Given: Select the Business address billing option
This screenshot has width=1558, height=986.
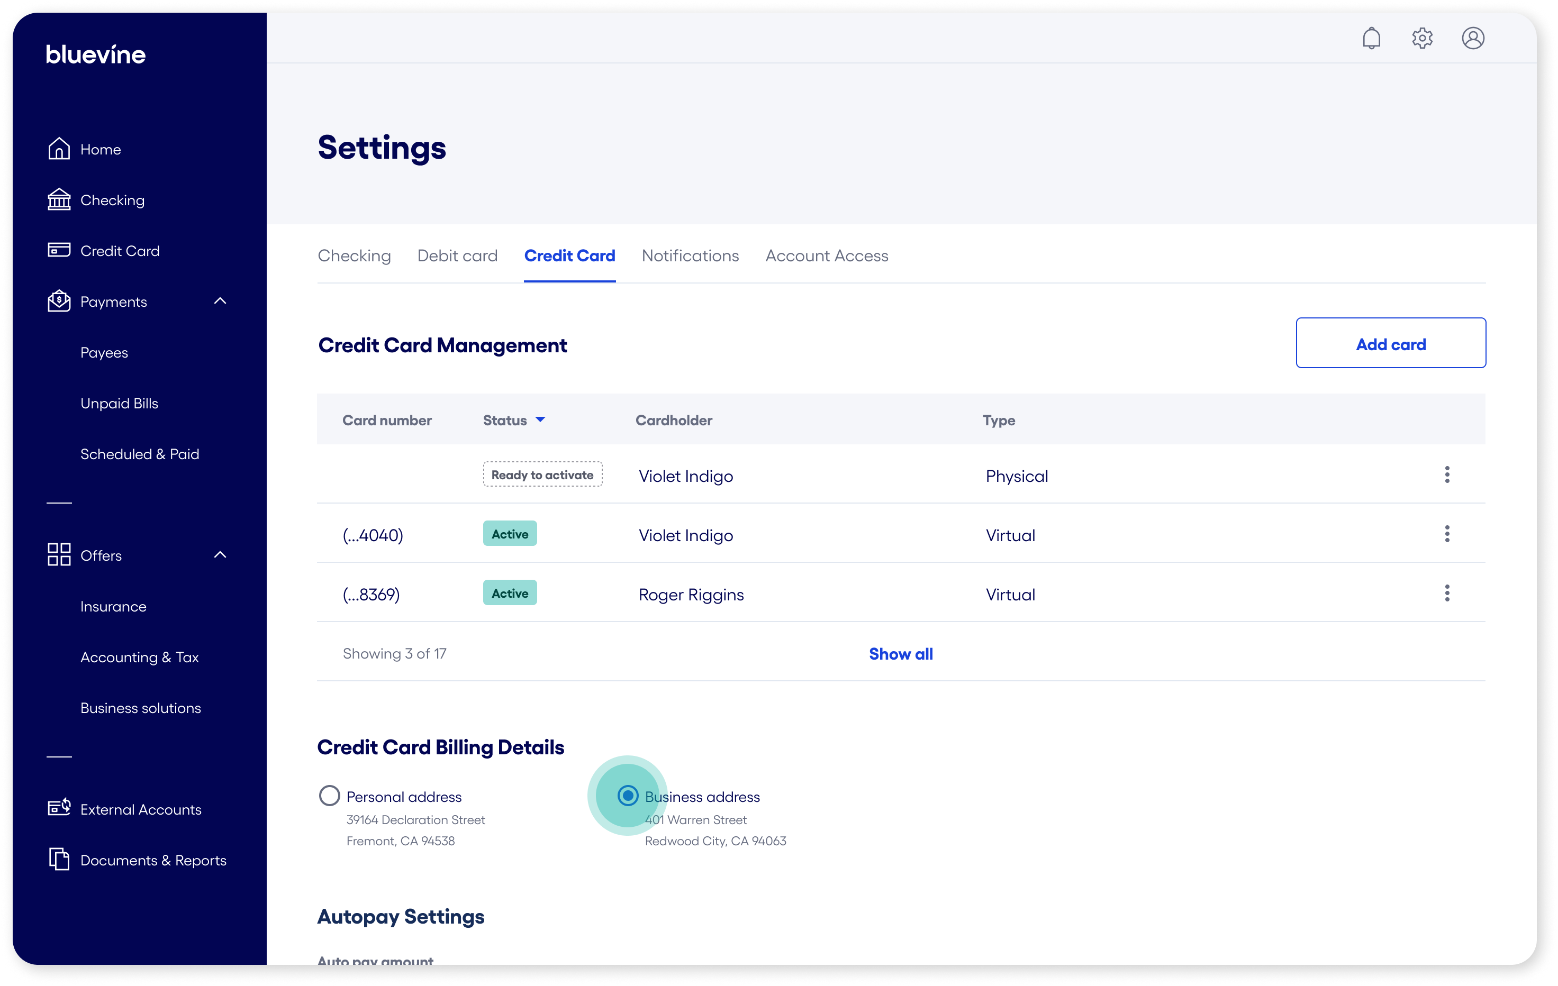Looking at the screenshot, I should click(x=627, y=796).
